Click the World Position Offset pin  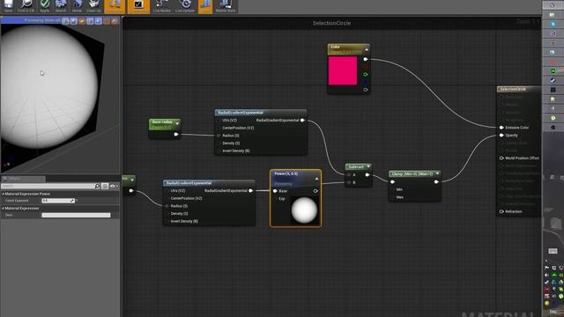coord(501,158)
